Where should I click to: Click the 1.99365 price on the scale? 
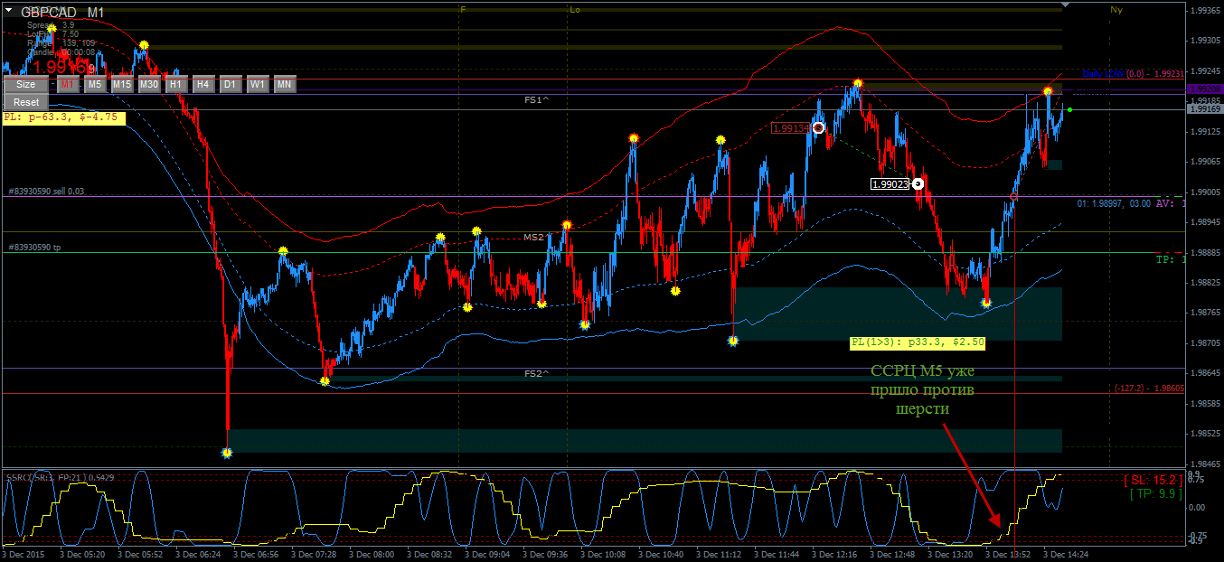pos(1205,11)
